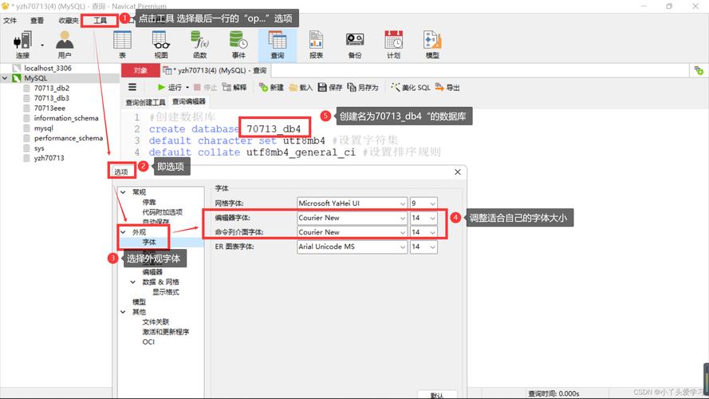
Task: Select the localhost_3306 connection
Action: click(x=48, y=69)
